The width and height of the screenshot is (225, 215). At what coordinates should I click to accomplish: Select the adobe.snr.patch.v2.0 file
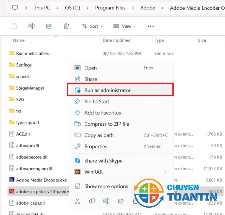pyautogui.click(x=43, y=192)
